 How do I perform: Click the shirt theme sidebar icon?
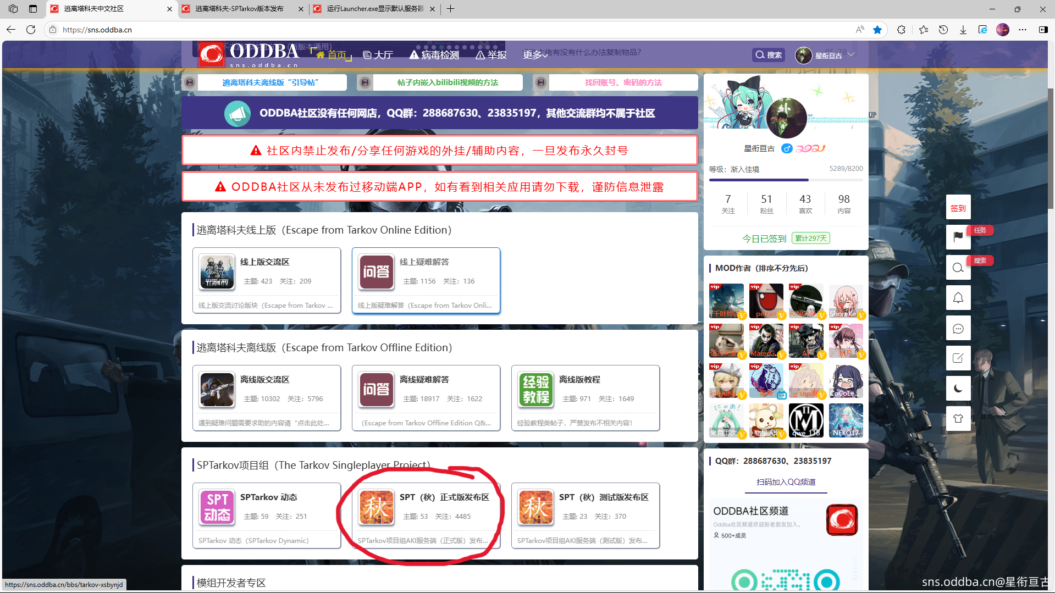958,419
